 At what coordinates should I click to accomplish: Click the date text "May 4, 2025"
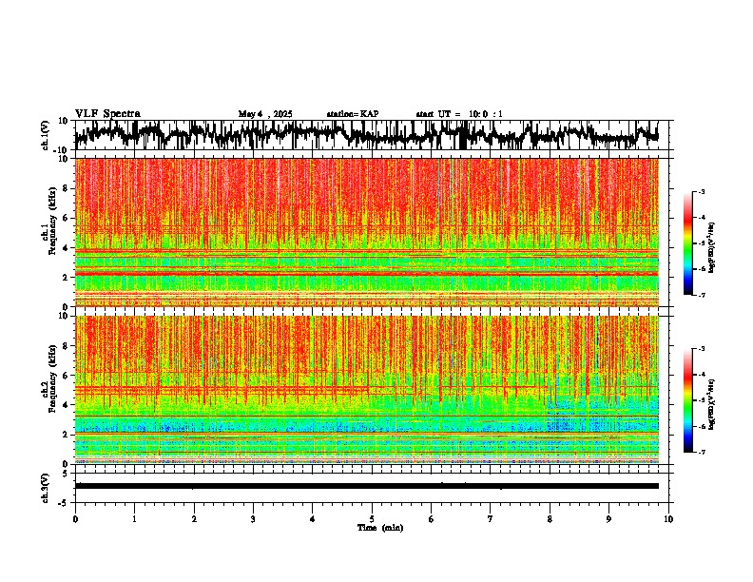pyautogui.click(x=265, y=114)
